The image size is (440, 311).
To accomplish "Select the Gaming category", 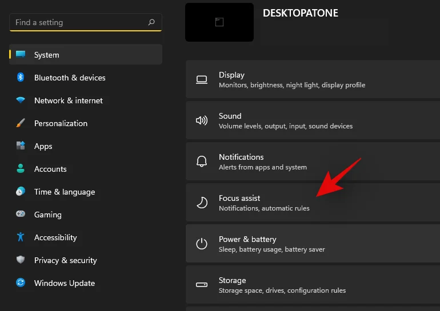I will pos(86,215).
